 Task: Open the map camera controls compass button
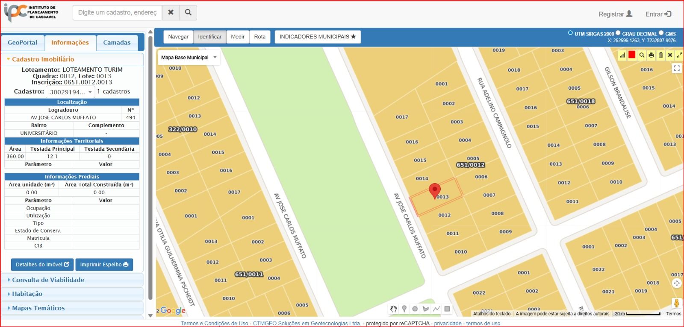tap(677, 283)
